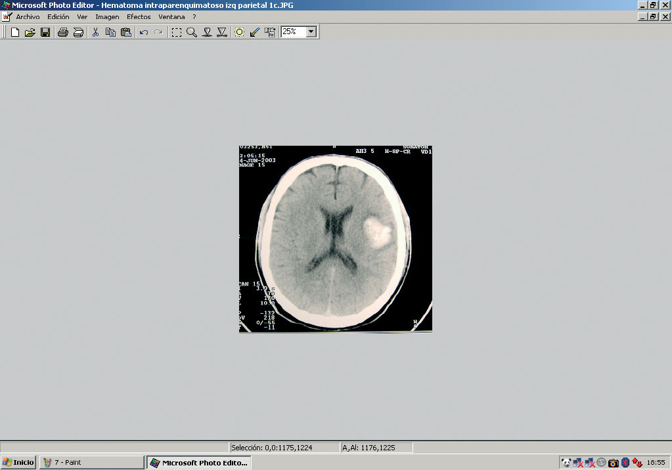This screenshot has height=470, width=672.
Task: Click the Scan icon in the toolbar
Action: click(78, 32)
